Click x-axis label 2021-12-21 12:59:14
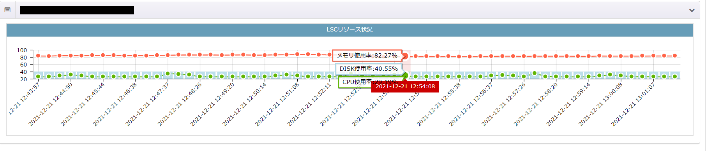Image resolution: width=706 pixels, height=154 pixels. [568, 104]
